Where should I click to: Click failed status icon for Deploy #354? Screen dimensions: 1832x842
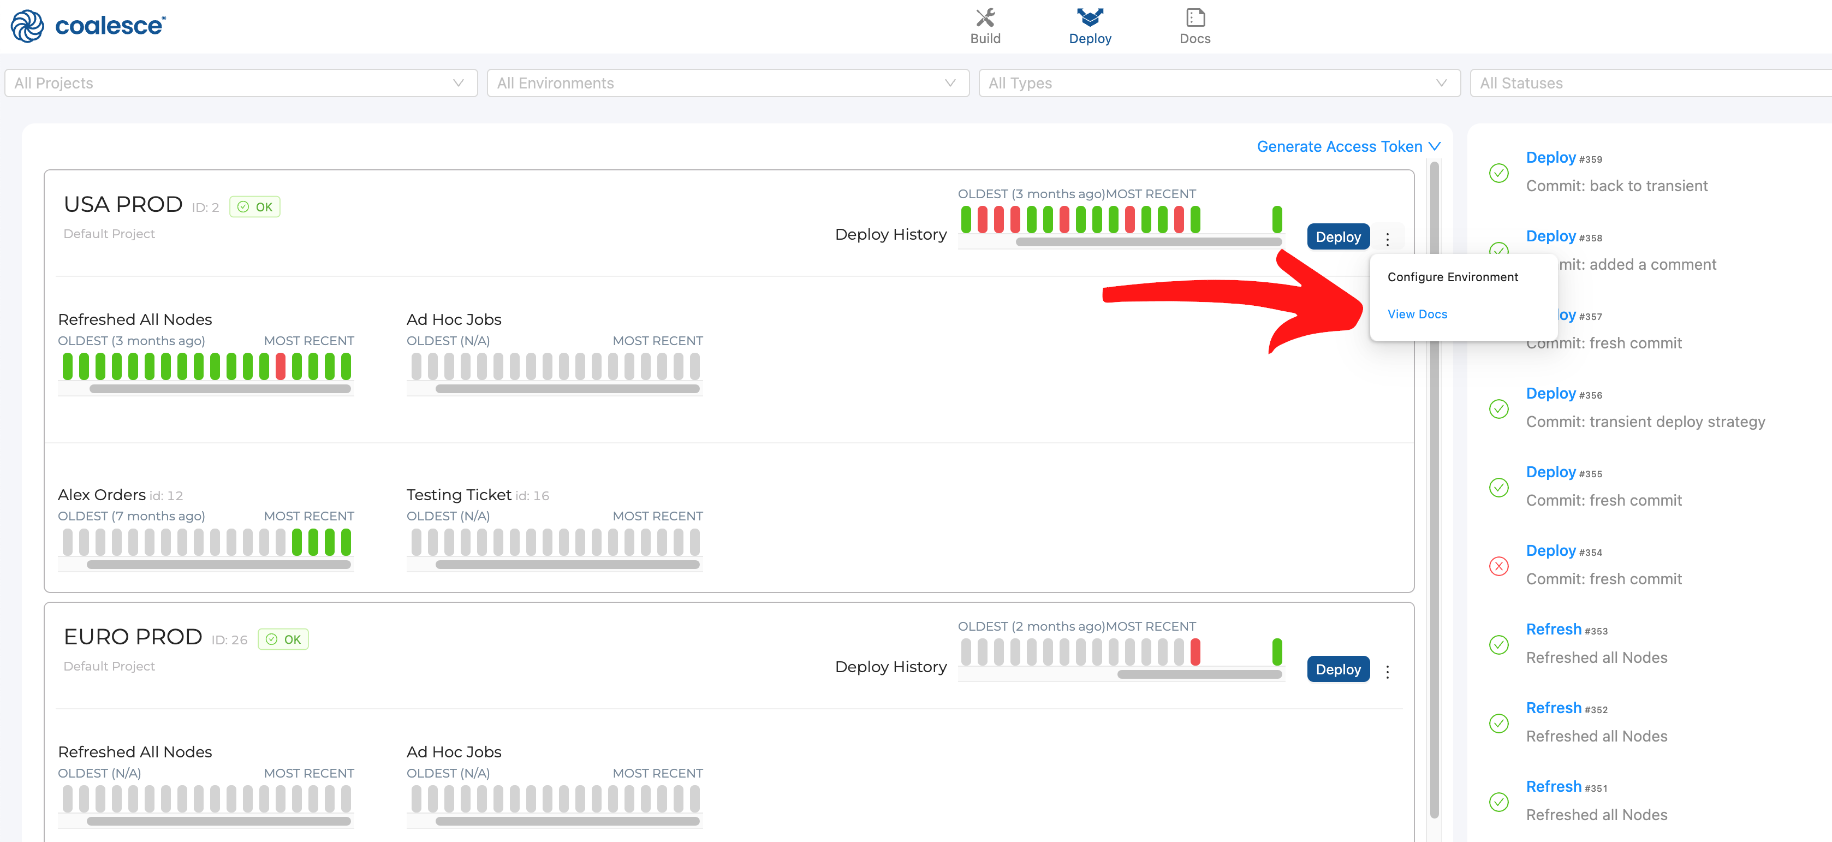pos(1498,566)
